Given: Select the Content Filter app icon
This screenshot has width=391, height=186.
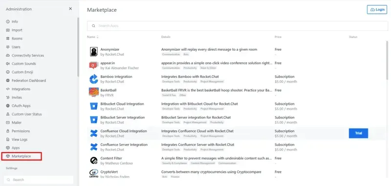Looking at the screenshot, I should 94,161.
